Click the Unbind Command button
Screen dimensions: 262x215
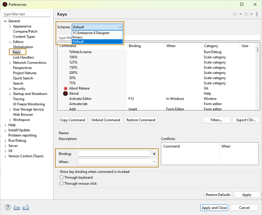(x=106, y=120)
